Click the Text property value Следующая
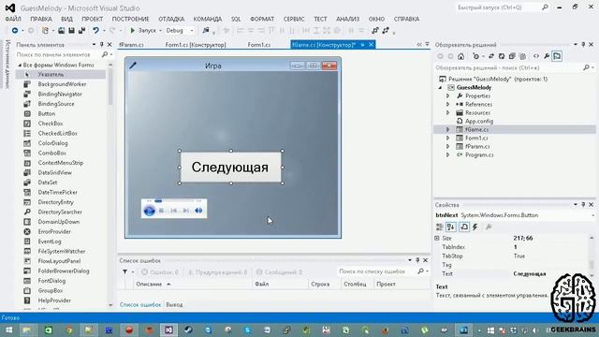The width and height of the screenshot is (599, 337). [530, 273]
